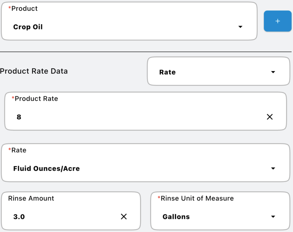Select the Crop Oil text in Product field

[28, 27]
